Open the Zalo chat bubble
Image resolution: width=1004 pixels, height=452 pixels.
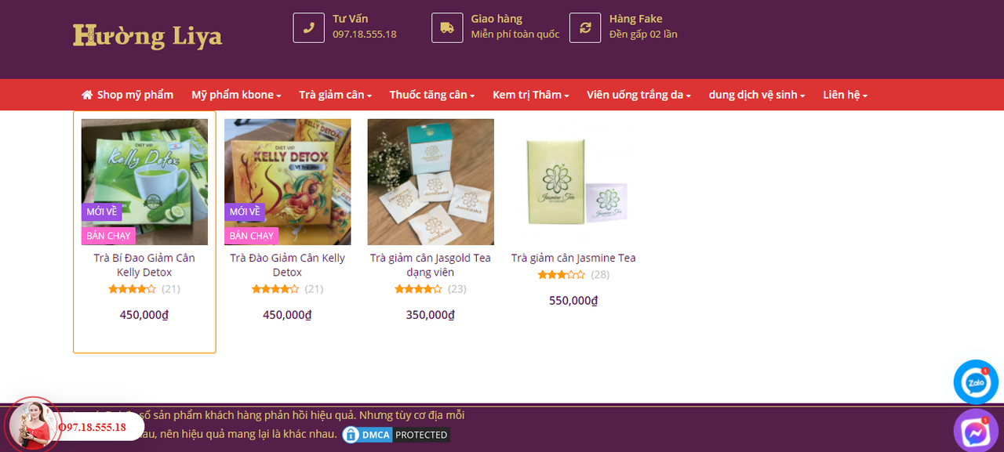pyautogui.click(x=976, y=382)
